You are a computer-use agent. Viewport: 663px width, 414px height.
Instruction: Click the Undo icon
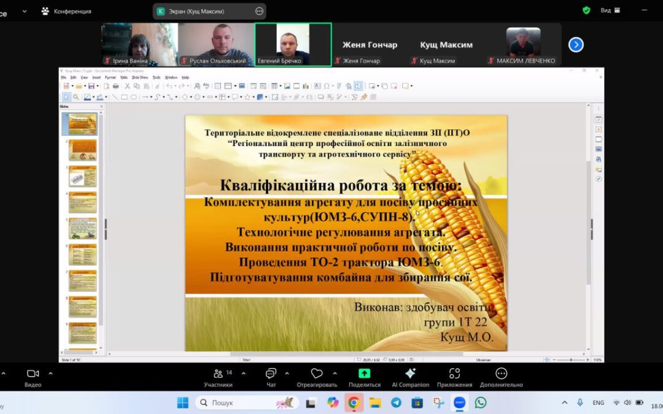coord(170,86)
